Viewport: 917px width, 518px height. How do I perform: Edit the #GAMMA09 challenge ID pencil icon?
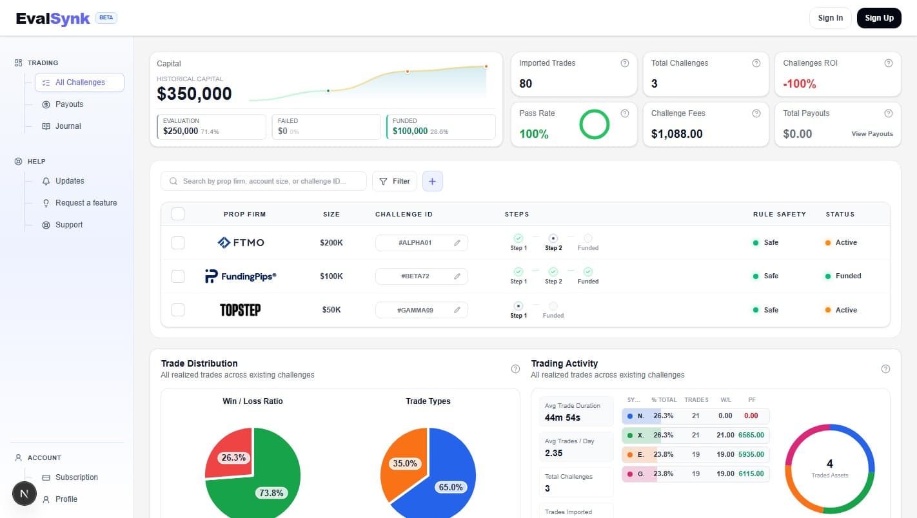pos(457,310)
